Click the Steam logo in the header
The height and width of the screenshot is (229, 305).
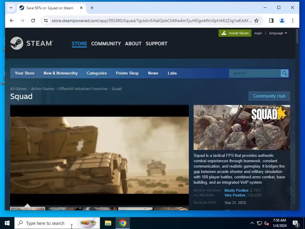tap(32, 43)
